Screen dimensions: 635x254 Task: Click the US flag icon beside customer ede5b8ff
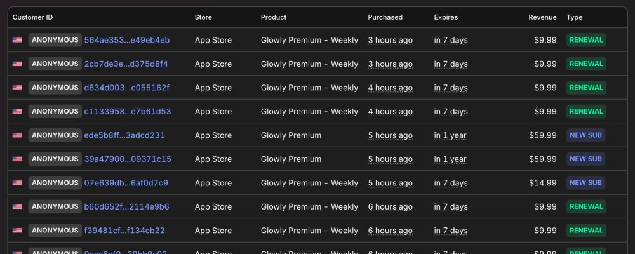coord(17,135)
